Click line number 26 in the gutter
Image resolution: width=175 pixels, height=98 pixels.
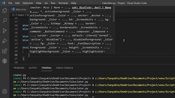(16, 55)
